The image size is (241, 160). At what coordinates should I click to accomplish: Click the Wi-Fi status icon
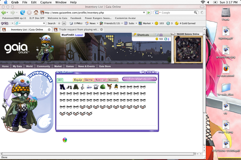click(x=203, y=2)
